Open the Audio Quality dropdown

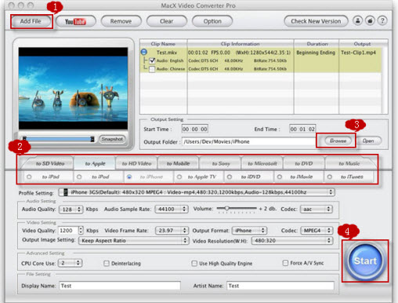click(x=71, y=210)
